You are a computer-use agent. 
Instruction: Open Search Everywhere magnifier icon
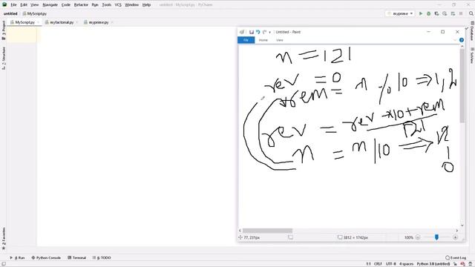tap(471, 13)
